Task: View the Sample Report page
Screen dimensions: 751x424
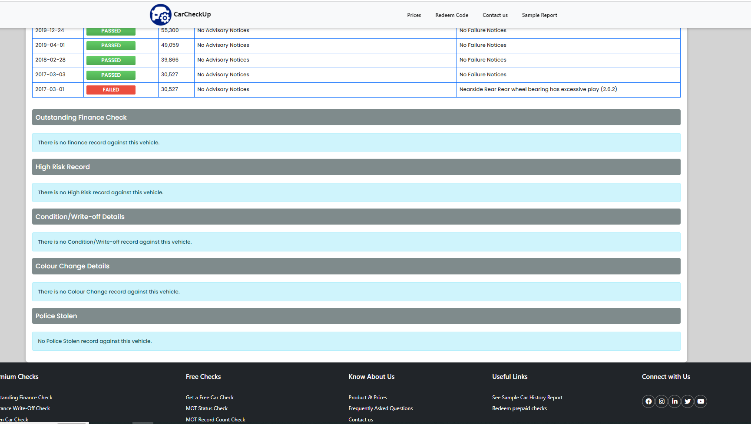Action: 539,15
